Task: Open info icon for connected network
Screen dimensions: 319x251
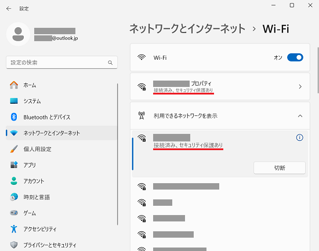Action: click(x=299, y=138)
